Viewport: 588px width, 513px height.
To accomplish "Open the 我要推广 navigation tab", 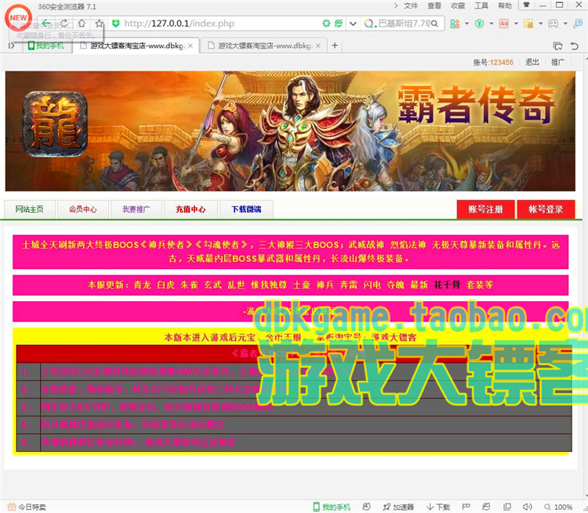I will coord(136,209).
